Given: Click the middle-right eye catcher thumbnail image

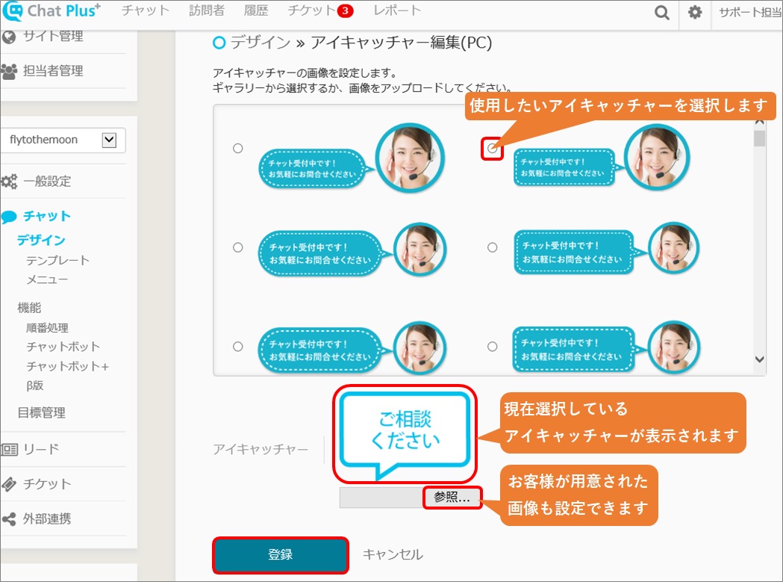Looking at the screenshot, I should [607, 249].
